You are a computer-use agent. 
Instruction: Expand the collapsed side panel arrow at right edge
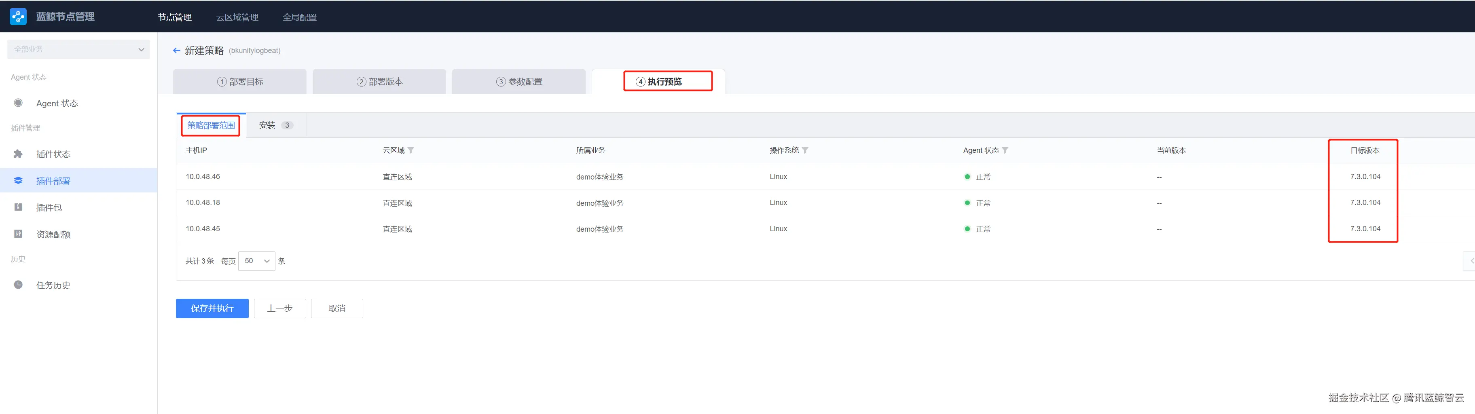[x=1469, y=260]
